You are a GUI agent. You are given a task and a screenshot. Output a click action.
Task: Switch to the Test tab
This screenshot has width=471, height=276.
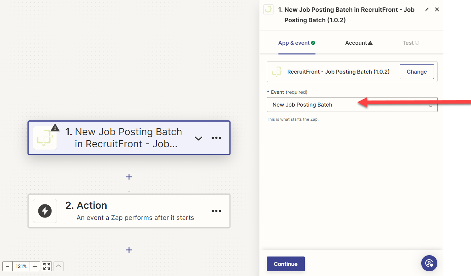point(411,43)
